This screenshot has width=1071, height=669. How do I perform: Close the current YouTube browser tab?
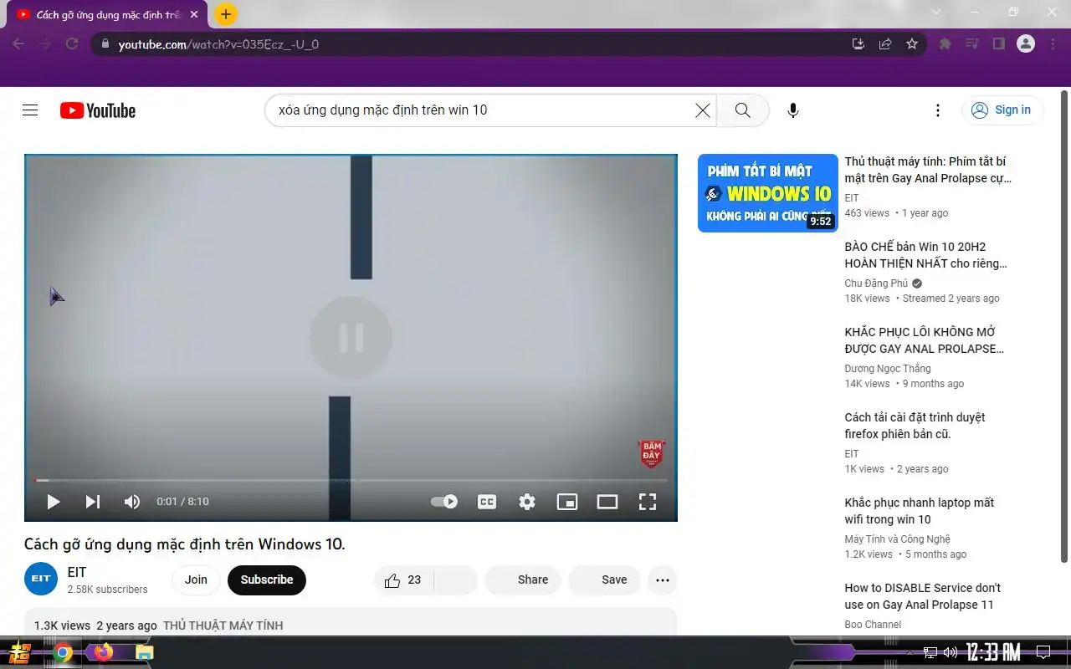tap(194, 14)
